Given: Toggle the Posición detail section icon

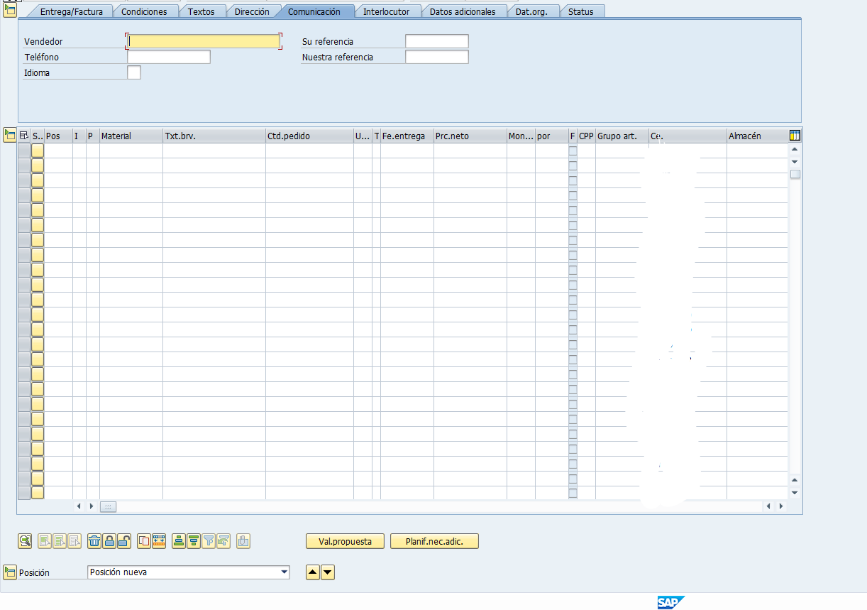Looking at the screenshot, I should [10, 572].
